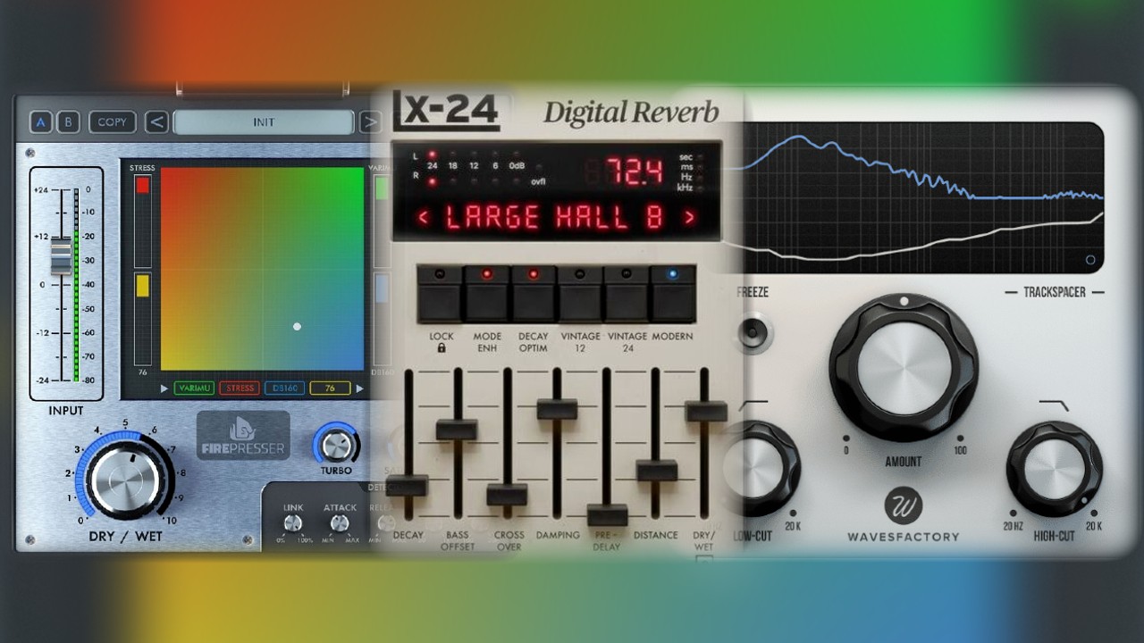Click the red STRESS indicator square

(x=143, y=185)
